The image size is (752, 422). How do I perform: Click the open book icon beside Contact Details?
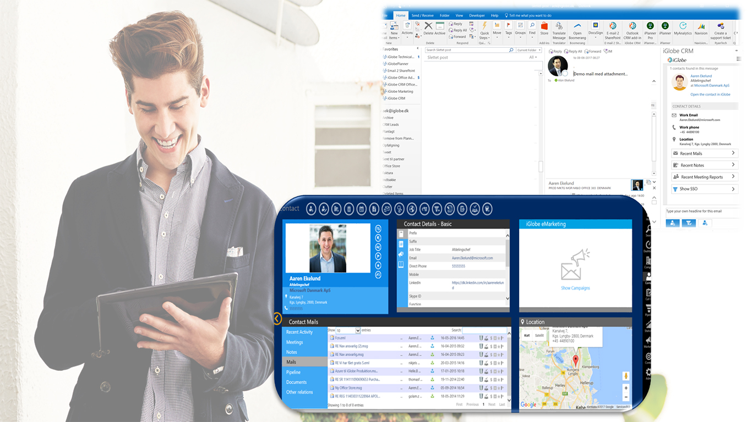click(401, 264)
